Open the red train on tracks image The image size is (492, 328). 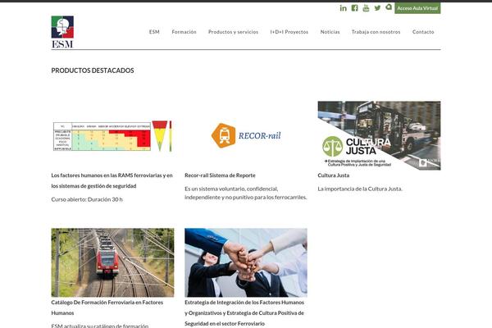pos(112,262)
